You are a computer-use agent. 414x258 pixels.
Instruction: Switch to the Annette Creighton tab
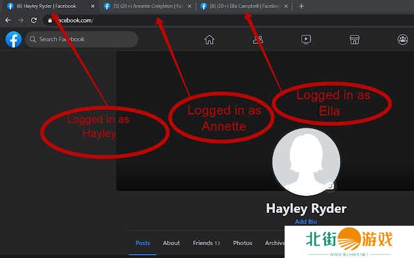pyautogui.click(x=146, y=6)
